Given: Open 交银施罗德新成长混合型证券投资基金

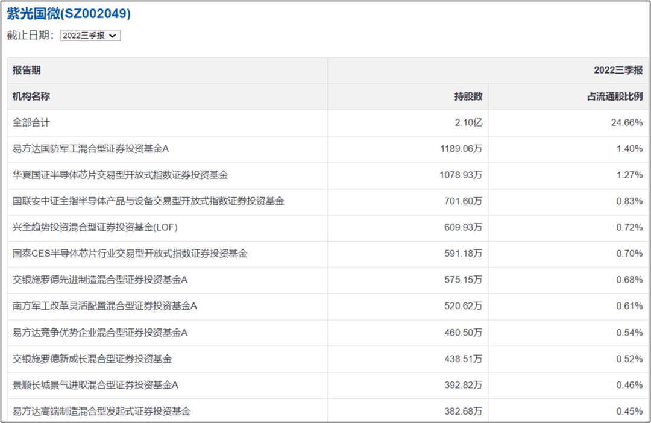Looking at the screenshot, I should [92, 359].
